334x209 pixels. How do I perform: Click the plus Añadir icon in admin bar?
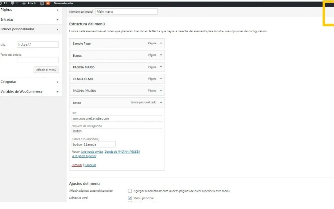(24, 3)
